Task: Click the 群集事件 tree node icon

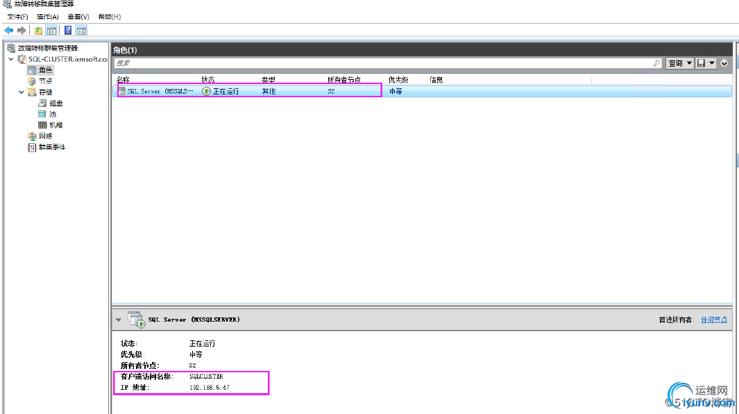Action: [x=32, y=147]
